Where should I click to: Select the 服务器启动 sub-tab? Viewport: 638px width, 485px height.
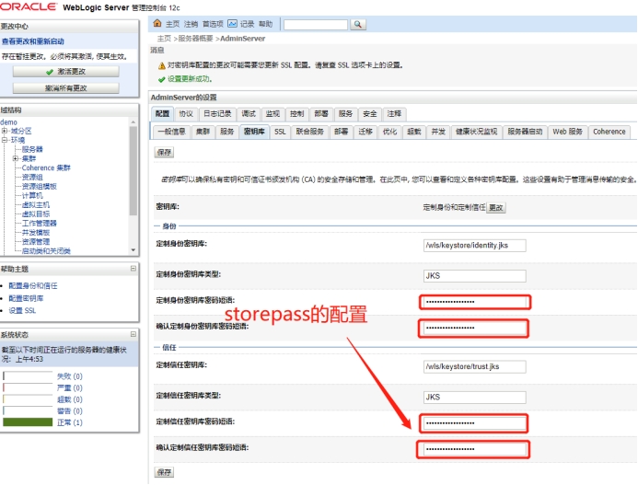coord(525,132)
